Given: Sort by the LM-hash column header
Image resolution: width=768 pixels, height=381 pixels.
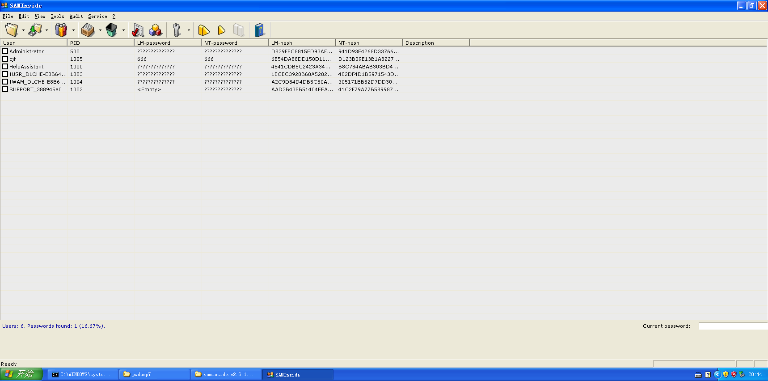Looking at the screenshot, I should [x=302, y=43].
